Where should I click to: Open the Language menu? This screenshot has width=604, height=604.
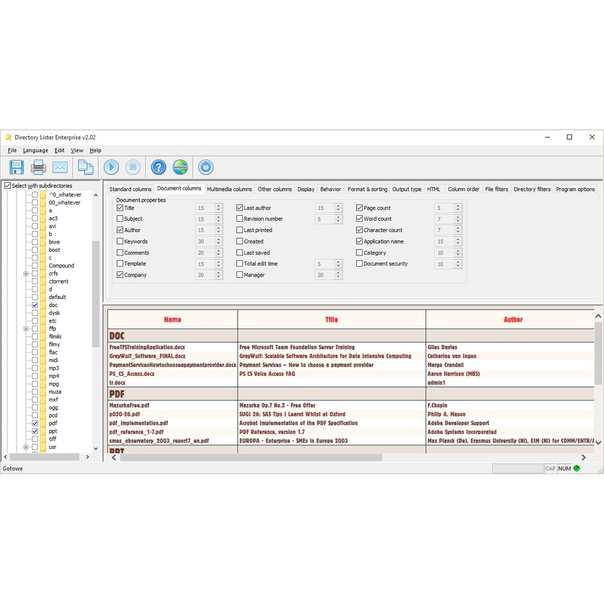(35, 150)
